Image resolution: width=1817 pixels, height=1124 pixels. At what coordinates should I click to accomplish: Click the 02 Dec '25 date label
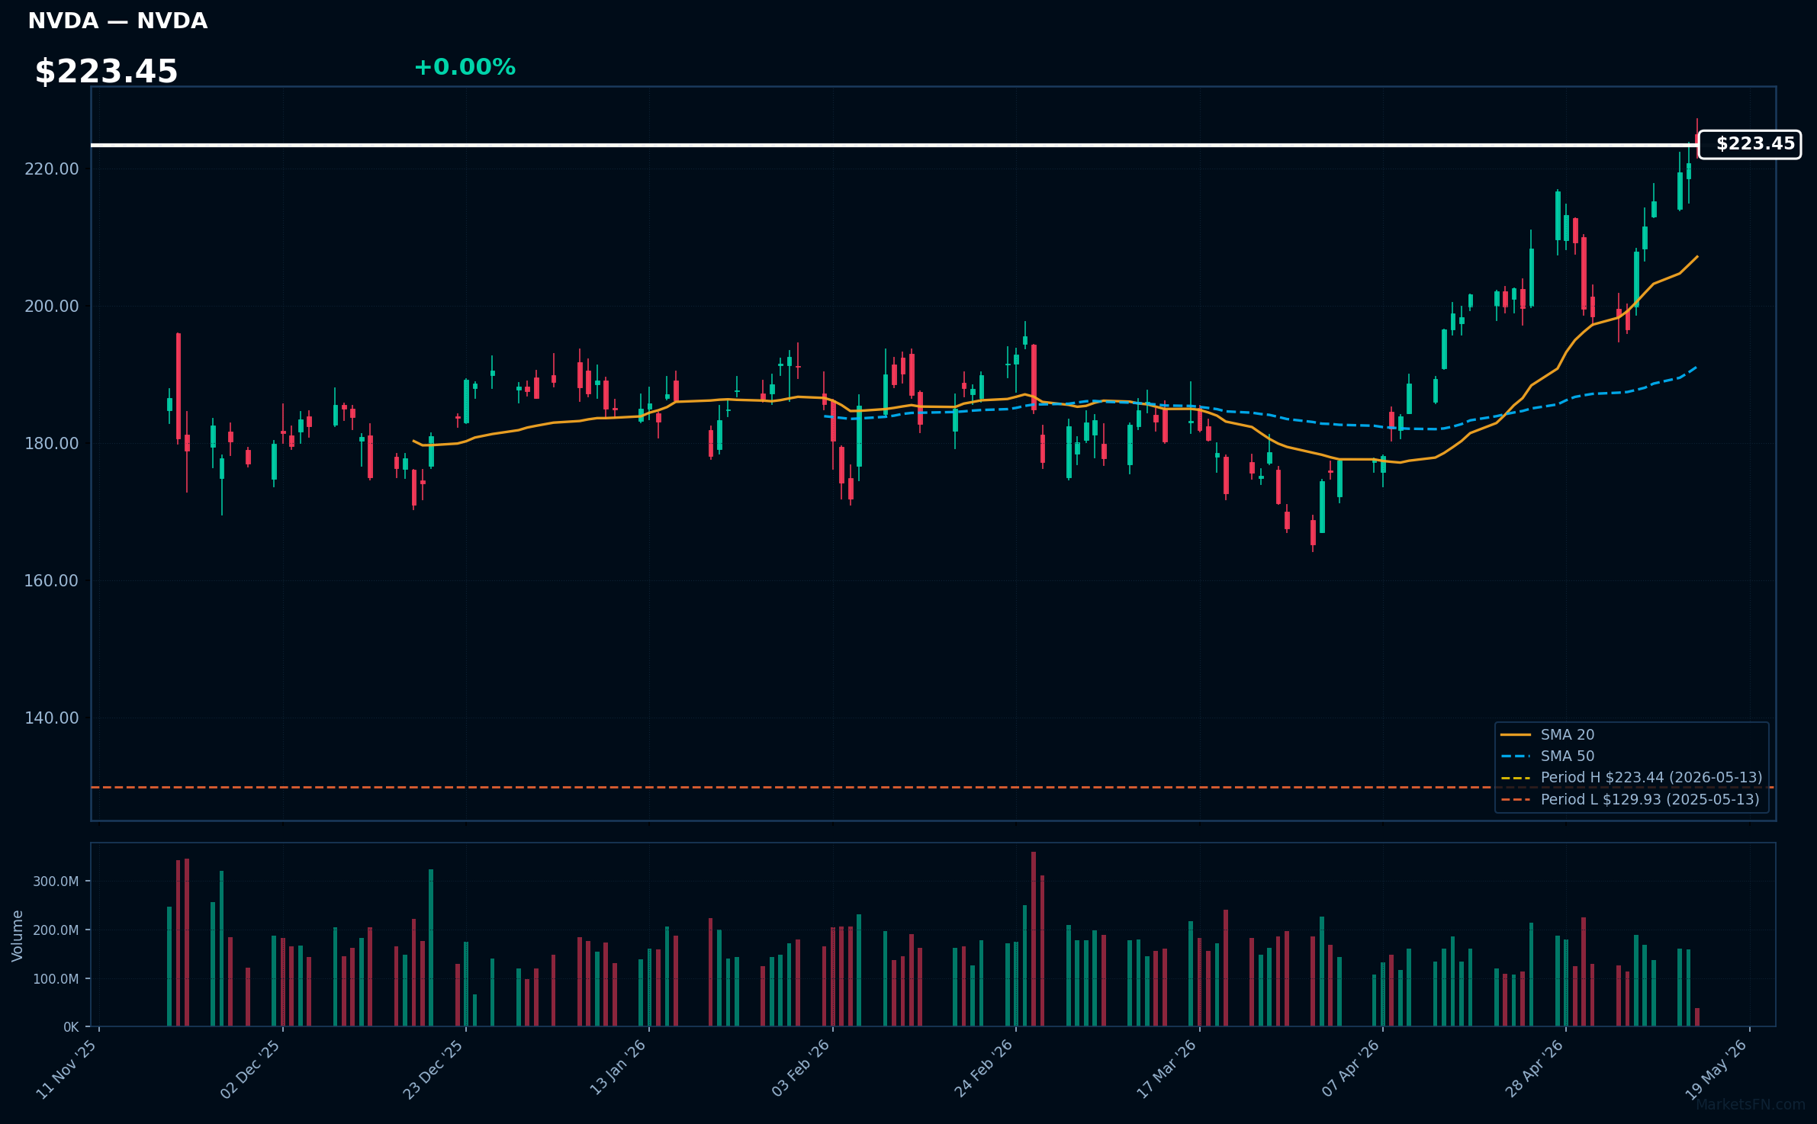pyautogui.click(x=251, y=1069)
